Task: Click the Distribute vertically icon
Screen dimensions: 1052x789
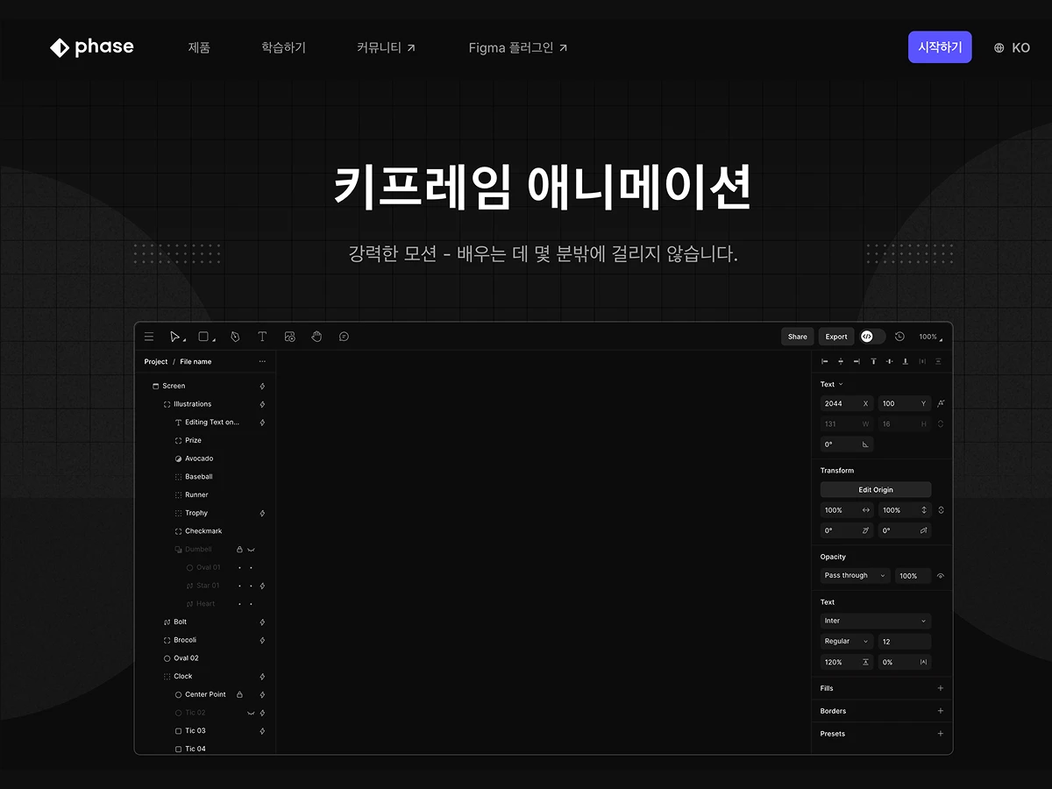Action: coord(938,361)
